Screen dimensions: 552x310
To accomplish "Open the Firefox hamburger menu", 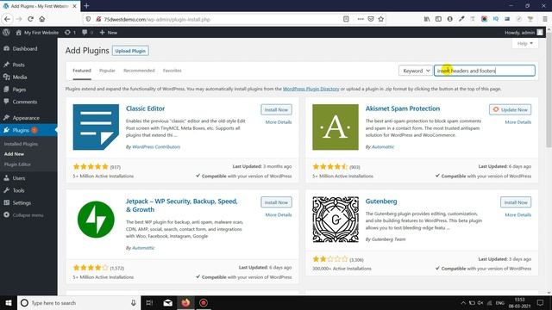I will (544, 19).
